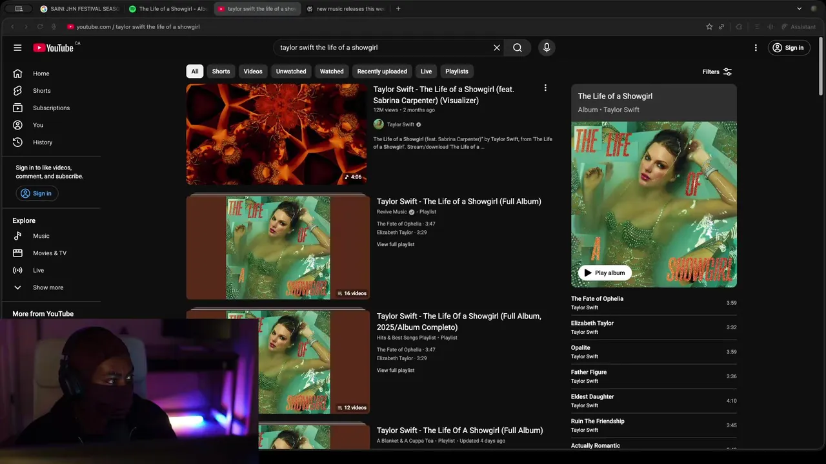Open the Visualizer video title

(x=444, y=95)
